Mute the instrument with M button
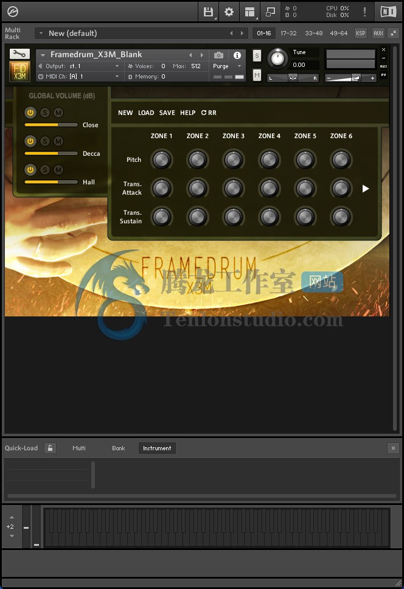The height and width of the screenshot is (589, 404). [257, 75]
